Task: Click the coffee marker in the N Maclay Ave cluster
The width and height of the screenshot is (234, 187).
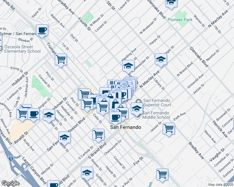Action: [124, 95]
